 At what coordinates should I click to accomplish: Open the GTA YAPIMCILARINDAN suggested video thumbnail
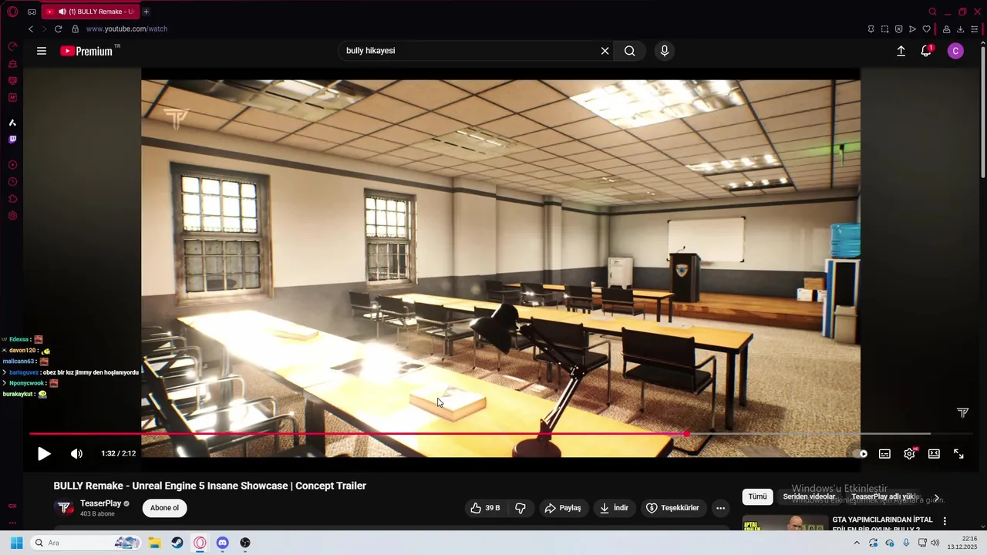(784, 523)
